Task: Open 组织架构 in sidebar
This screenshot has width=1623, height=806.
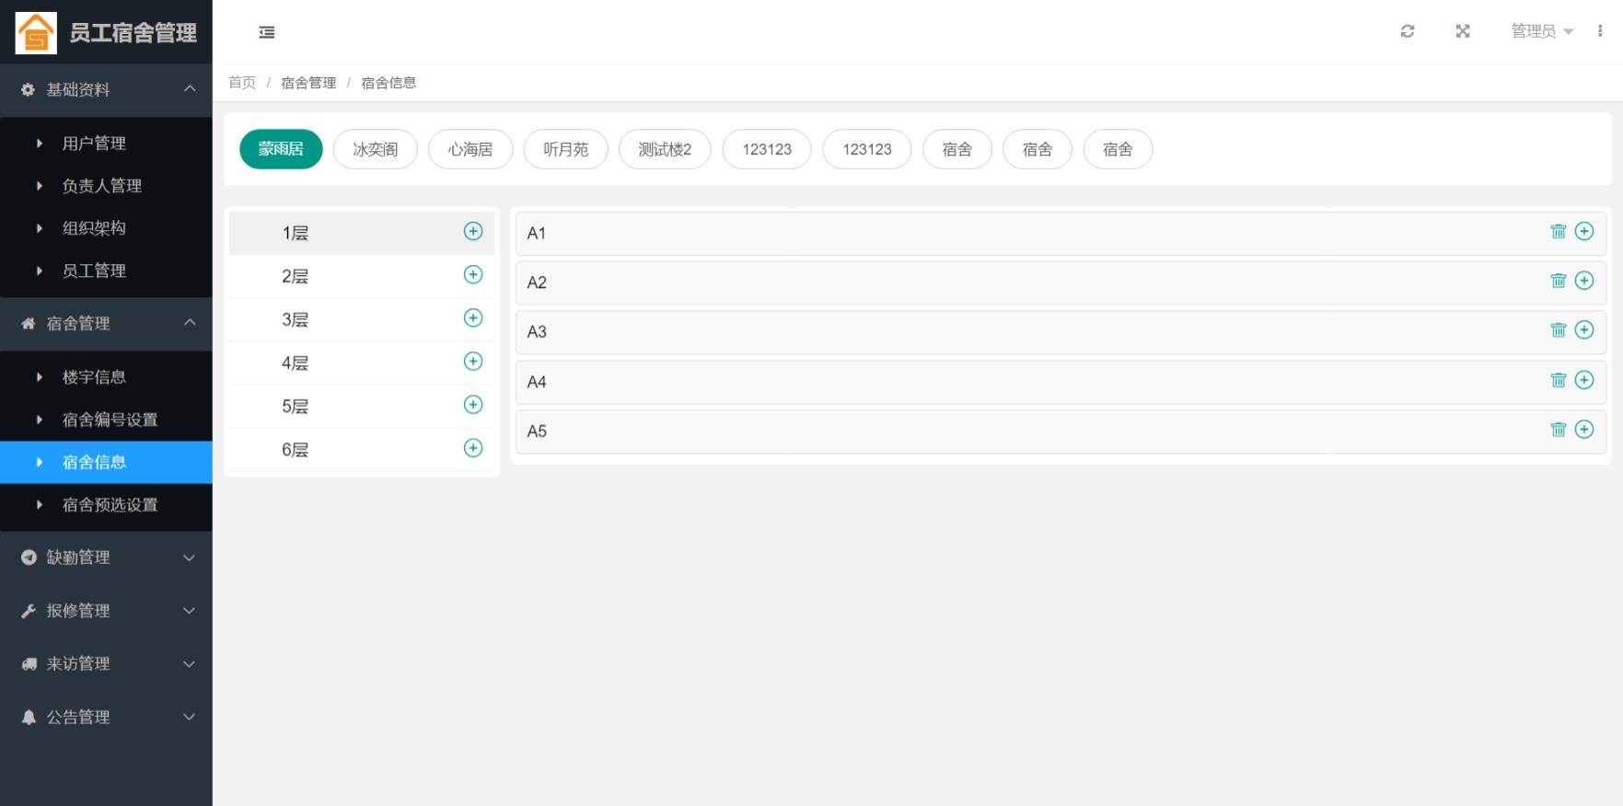Action: [x=106, y=228]
